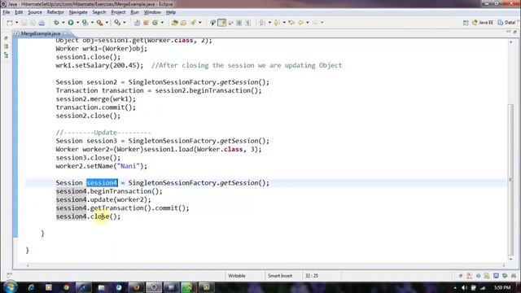
Task: Click the Search flashlight toolbar icon
Action: pos(193,23)
